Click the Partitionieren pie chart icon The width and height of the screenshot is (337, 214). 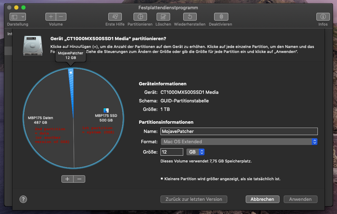[140, 17]
